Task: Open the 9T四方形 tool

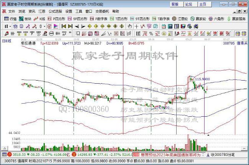Action: (x=139, y=19)
